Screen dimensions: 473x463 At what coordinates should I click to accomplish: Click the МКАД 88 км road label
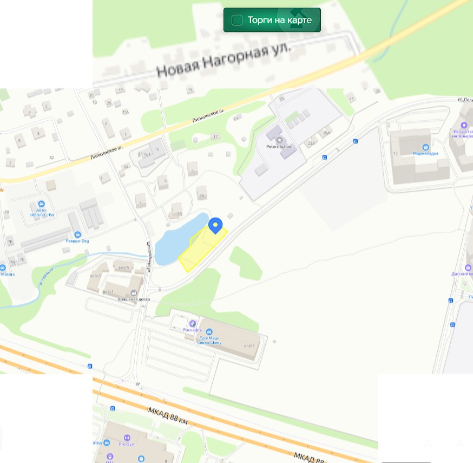(168, 415)
